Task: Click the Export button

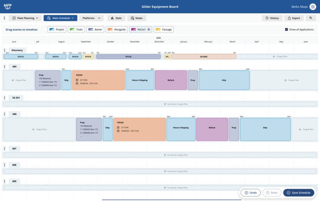Action: tap(294, 18)
